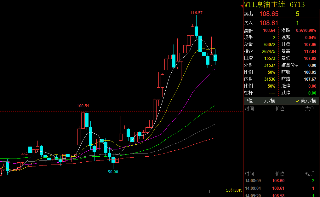
Task: Click the 116.57 high price label
Action: click(x=196, y=13)
